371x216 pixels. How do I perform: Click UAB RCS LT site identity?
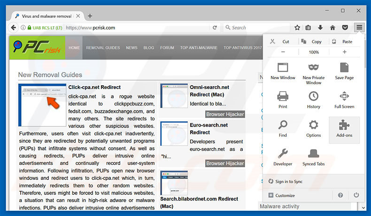(45, 28)
